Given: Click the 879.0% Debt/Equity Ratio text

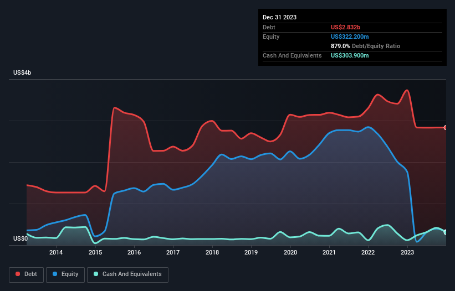Looking at the screenshot, I should point(365,46).
